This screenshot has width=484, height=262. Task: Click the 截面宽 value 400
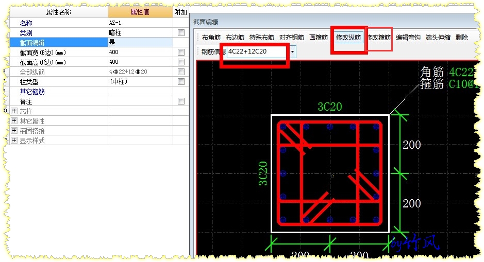tap(140, 53)
